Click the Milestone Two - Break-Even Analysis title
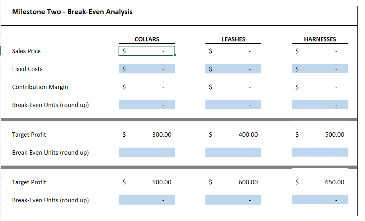Screen dimensions: 365x221 tap(72, 12)
